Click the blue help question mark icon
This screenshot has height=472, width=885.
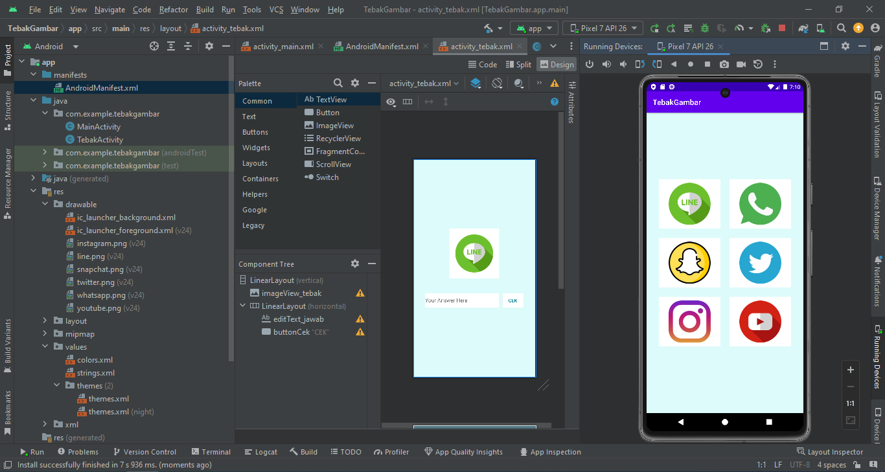tap(555, 102)
